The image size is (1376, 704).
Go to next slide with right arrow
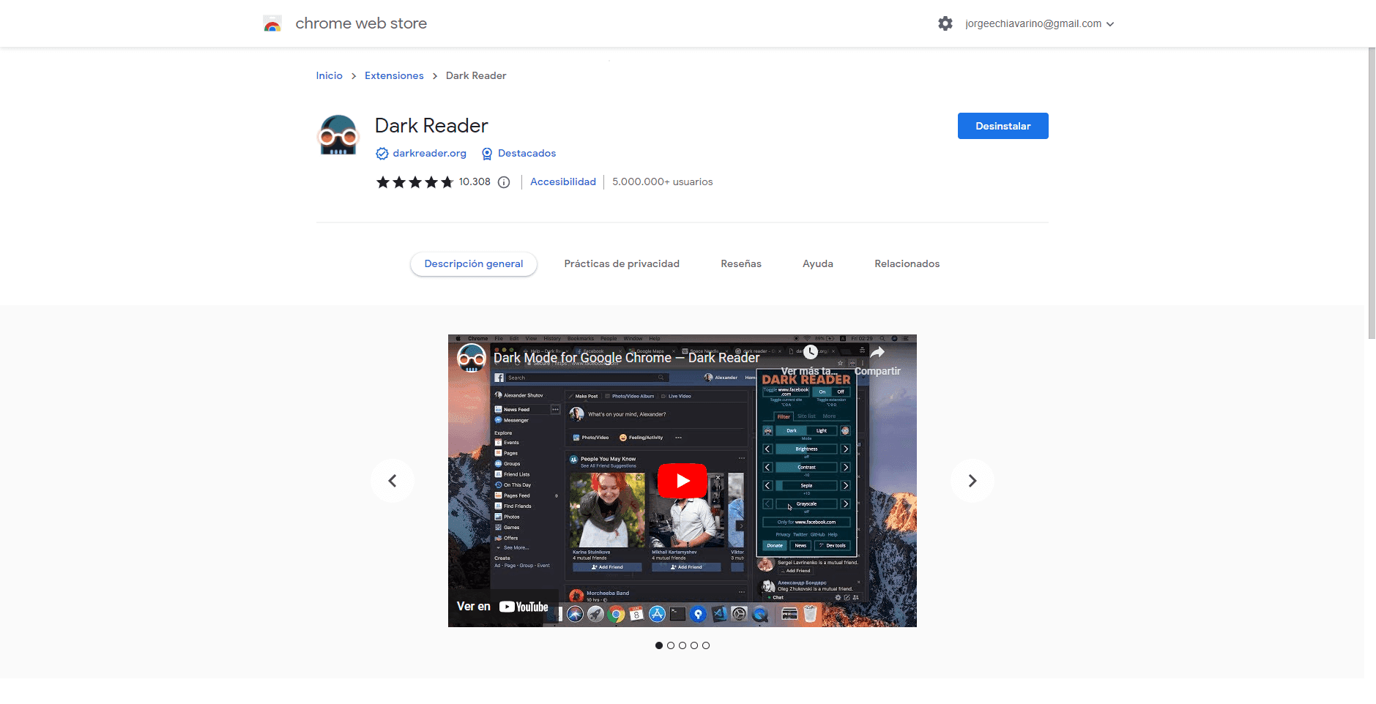point(973,481)
